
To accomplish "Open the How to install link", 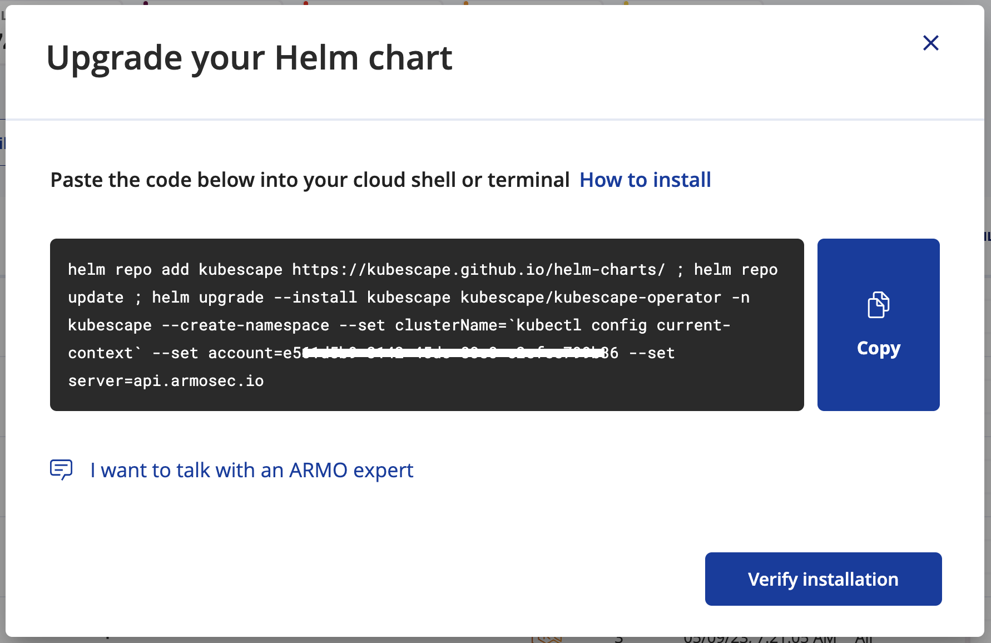I will click(x=645, y=180).
